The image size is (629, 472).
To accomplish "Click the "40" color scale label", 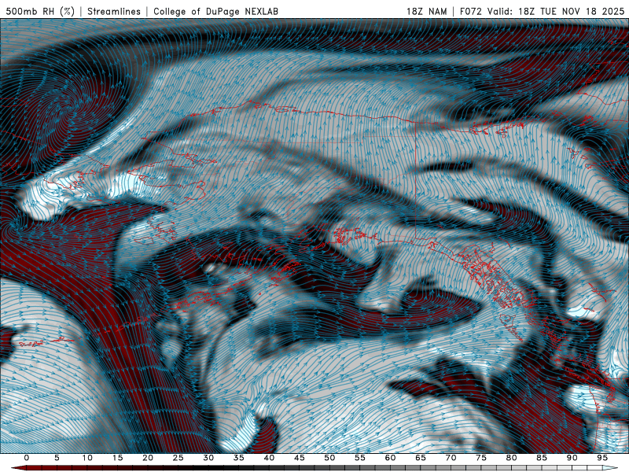I will pos(269,458).
